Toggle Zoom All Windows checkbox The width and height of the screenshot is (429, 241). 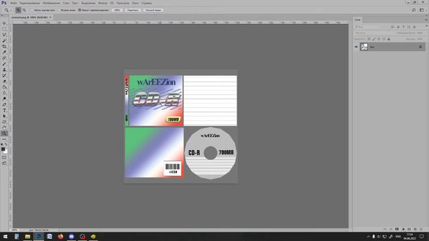(x=58, y=10)
